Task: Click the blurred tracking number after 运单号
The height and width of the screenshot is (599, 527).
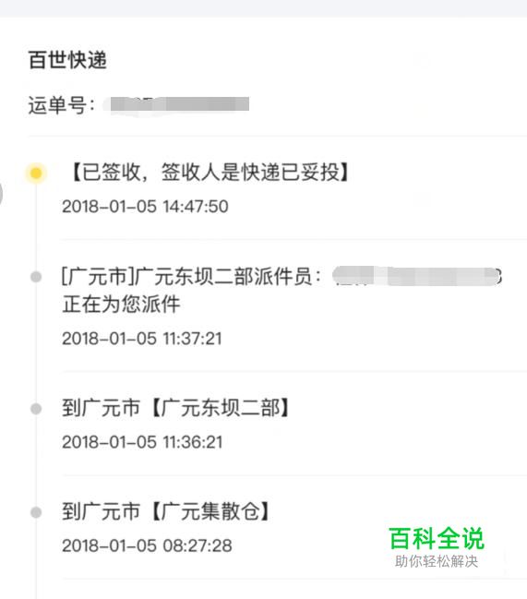Action: click(x=179, y=104)
